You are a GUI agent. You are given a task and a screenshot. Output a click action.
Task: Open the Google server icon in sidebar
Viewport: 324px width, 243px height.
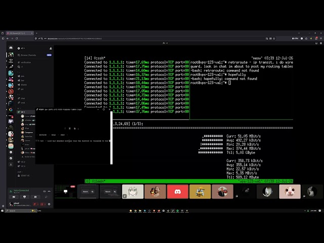(x=11, y=109)
